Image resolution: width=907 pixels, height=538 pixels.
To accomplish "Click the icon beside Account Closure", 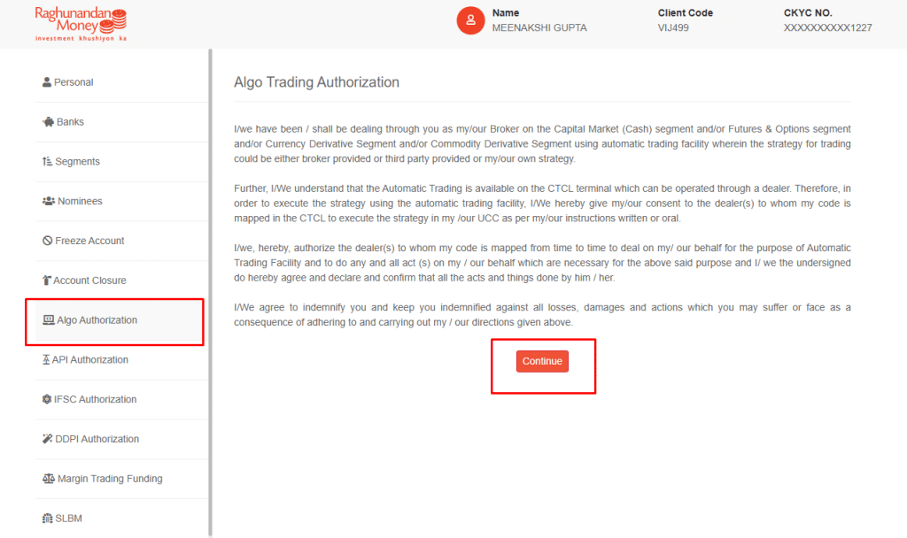I will click(x=47, y=281).
